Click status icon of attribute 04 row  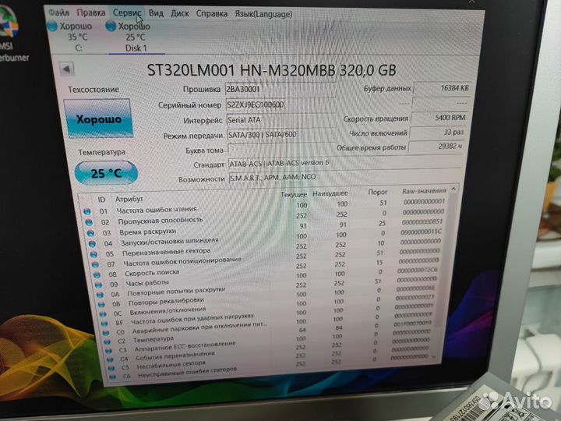click(x=92, y=244)
